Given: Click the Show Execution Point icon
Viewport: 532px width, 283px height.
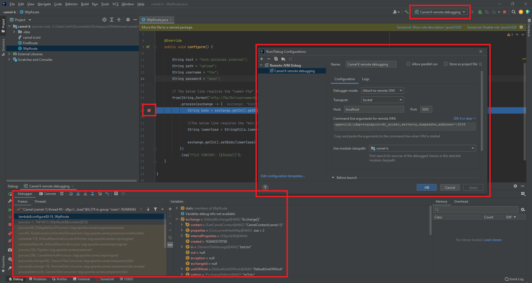Looking at the screenshot, I should (x=62, y=194).
